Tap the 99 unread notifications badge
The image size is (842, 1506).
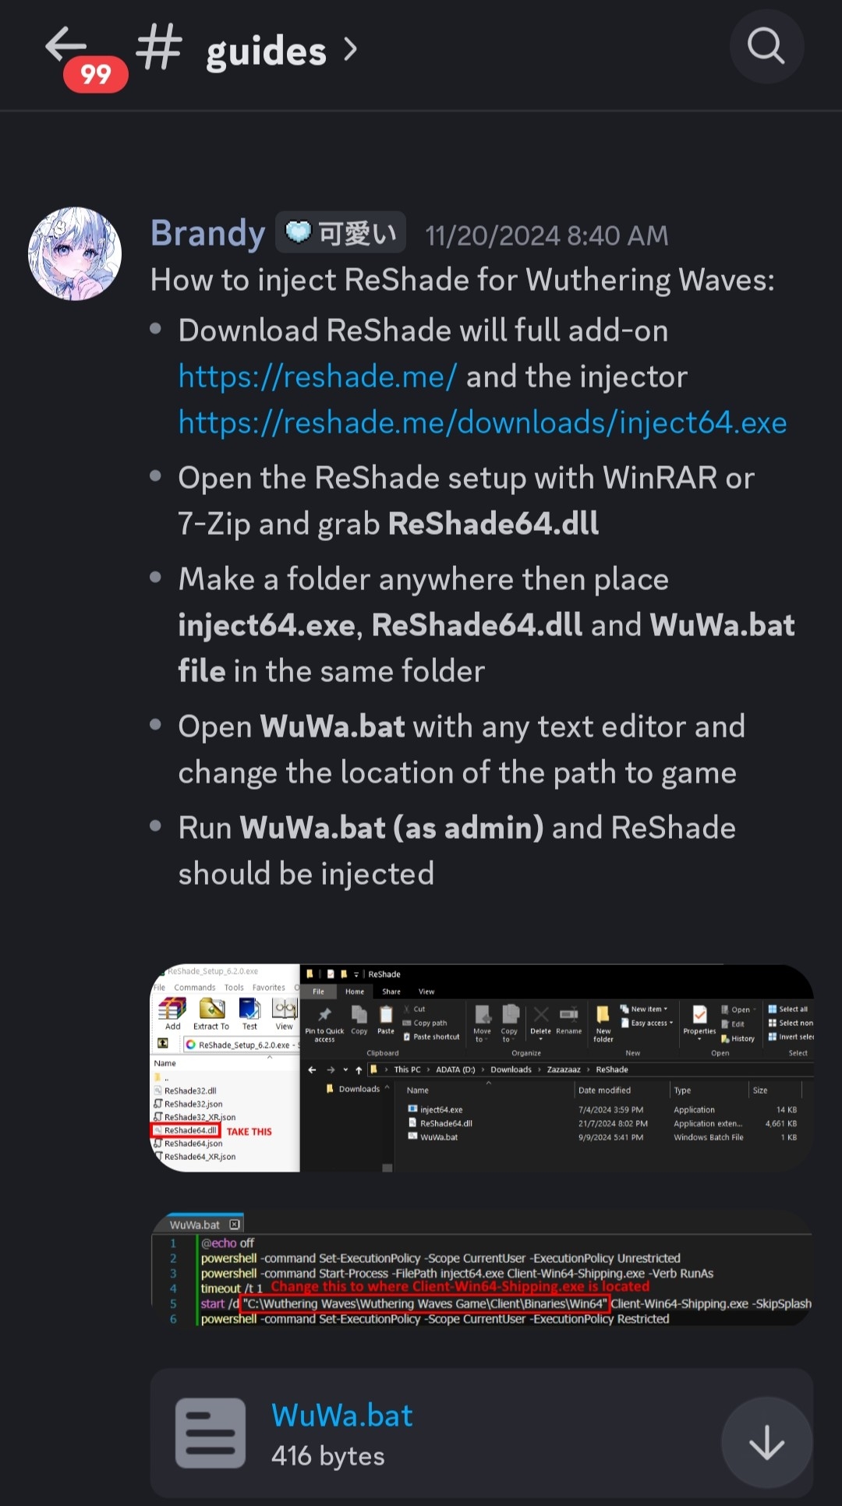96,75
